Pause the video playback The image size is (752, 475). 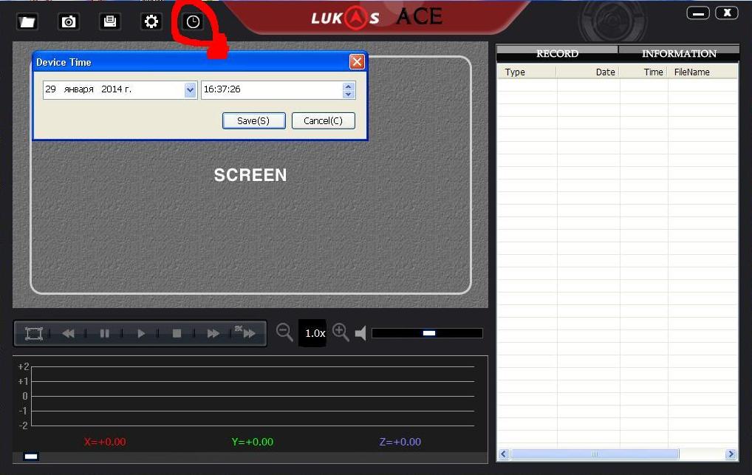click(x=104, y=334)
